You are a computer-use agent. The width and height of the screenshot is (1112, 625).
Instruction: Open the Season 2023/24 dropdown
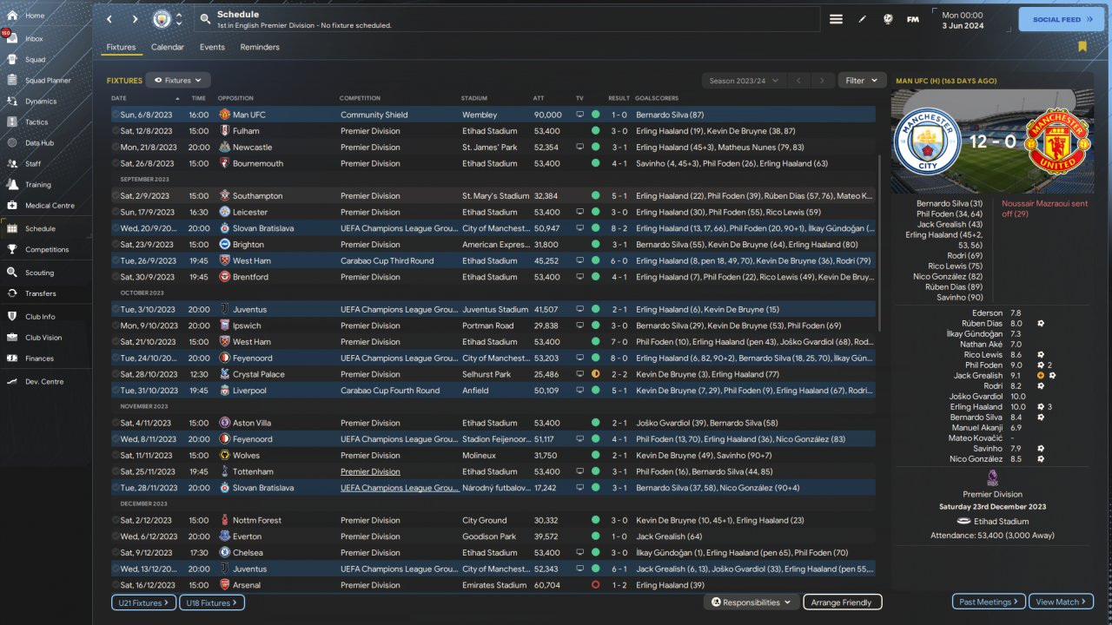(x=745, y=81)
